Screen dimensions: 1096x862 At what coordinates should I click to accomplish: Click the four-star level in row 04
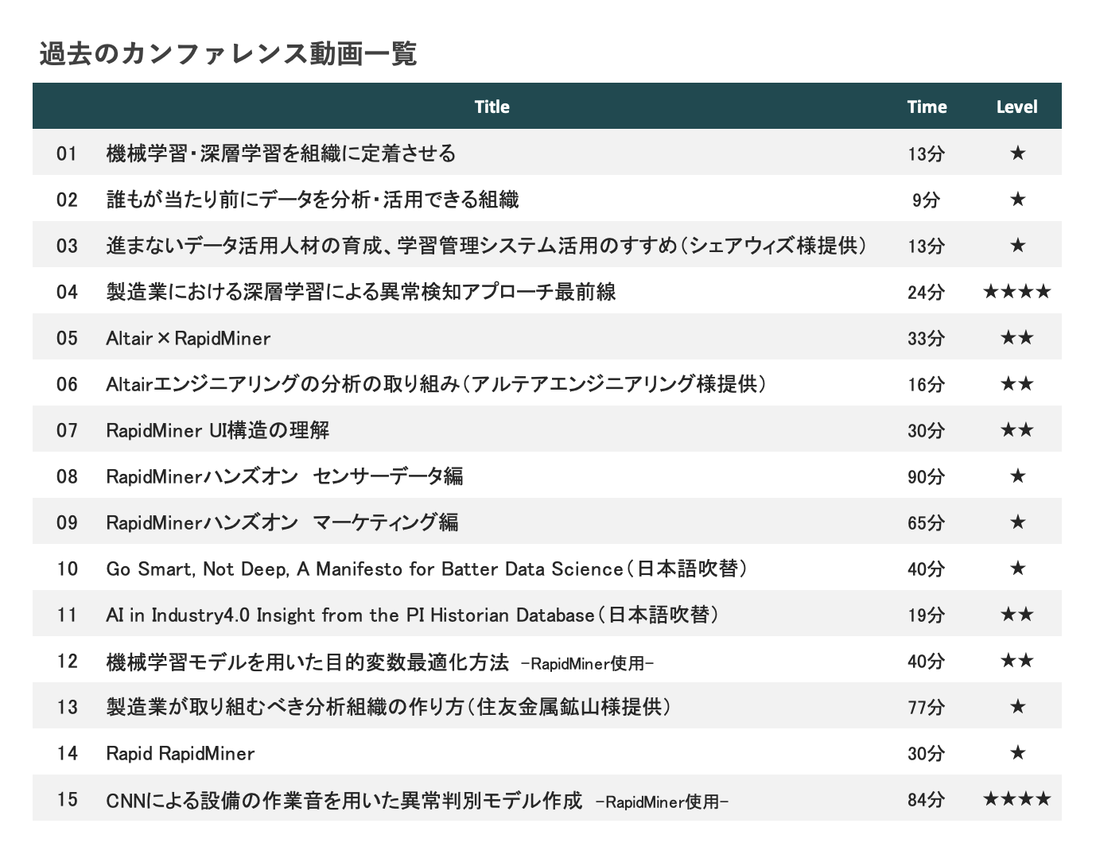pos(1017,291)
